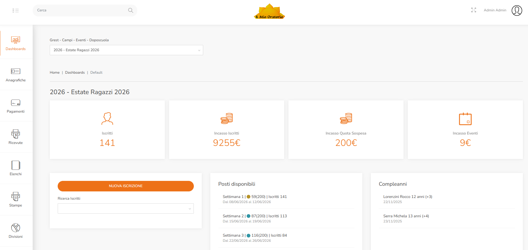Click Lorenzini Rocco 12 anni birthday entry
Image resolution: width=528 pixels, height=250 pixels.
[408, 197]
